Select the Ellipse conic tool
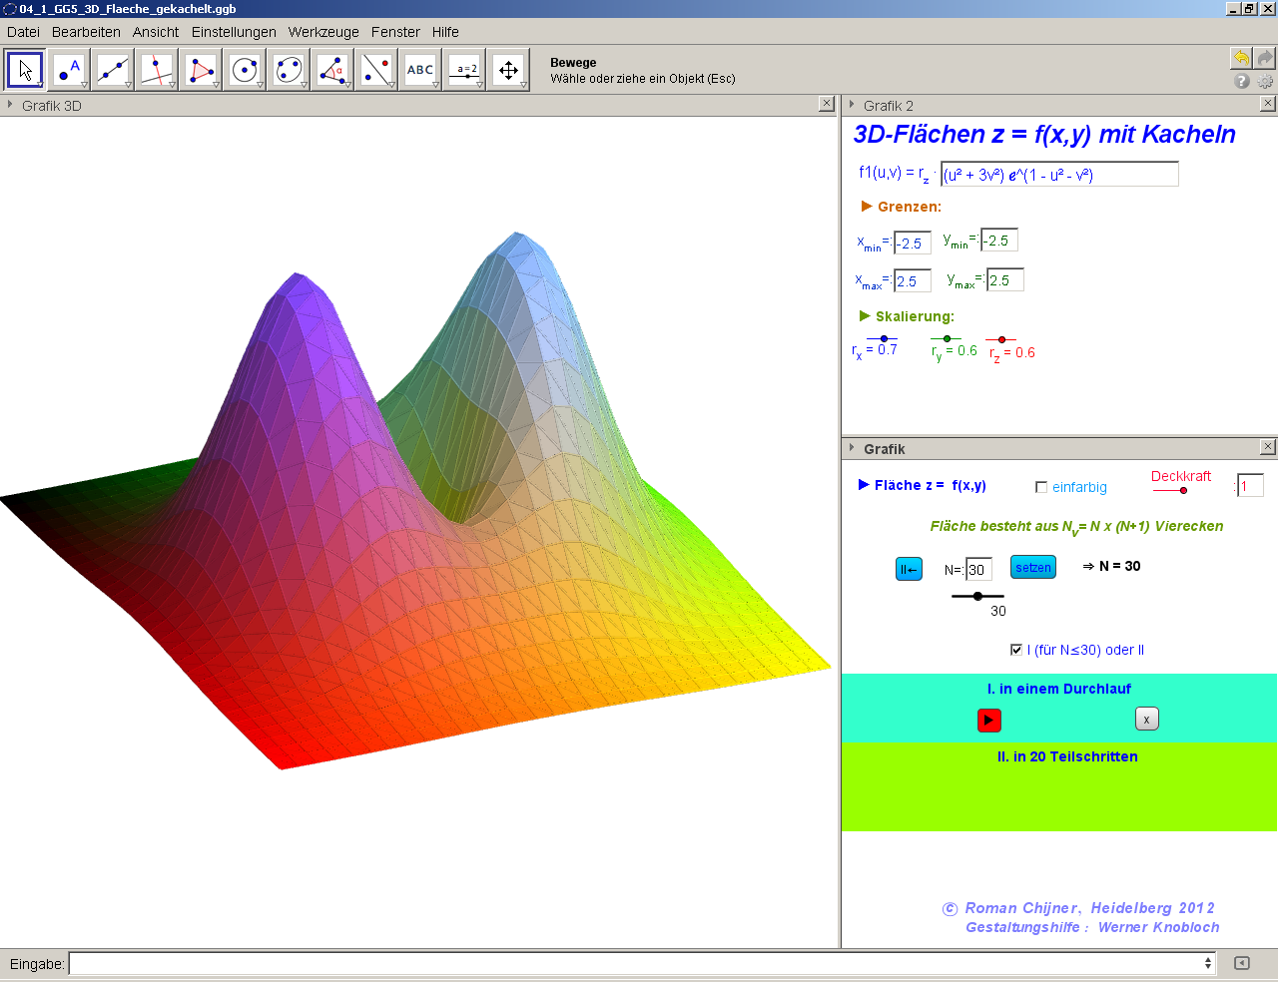This screenshot has width=1278, height=982. [289, 70]
